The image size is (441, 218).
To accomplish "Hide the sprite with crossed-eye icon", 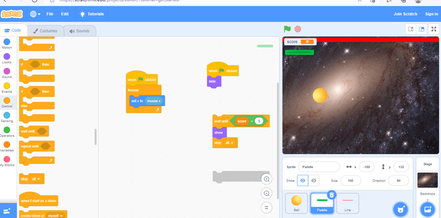I will click(x=314, y=180).
